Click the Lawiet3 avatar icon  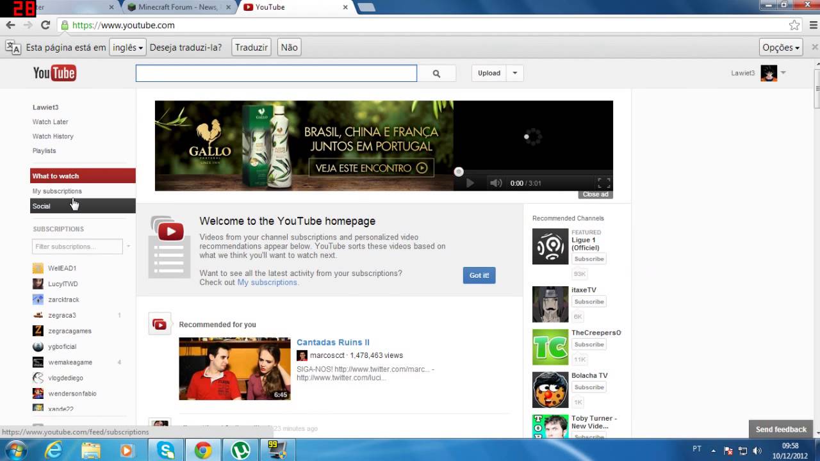[x=769, y=73]
